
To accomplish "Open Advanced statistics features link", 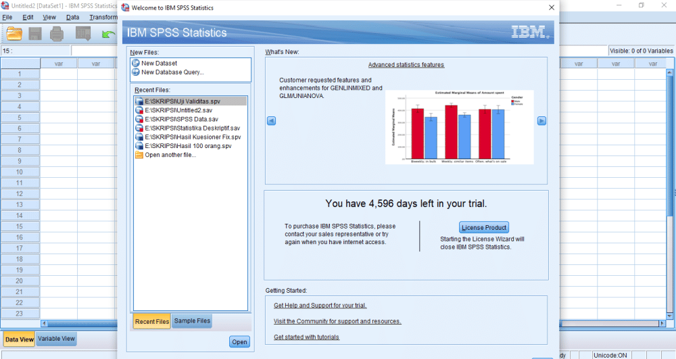I will (406, 65).
